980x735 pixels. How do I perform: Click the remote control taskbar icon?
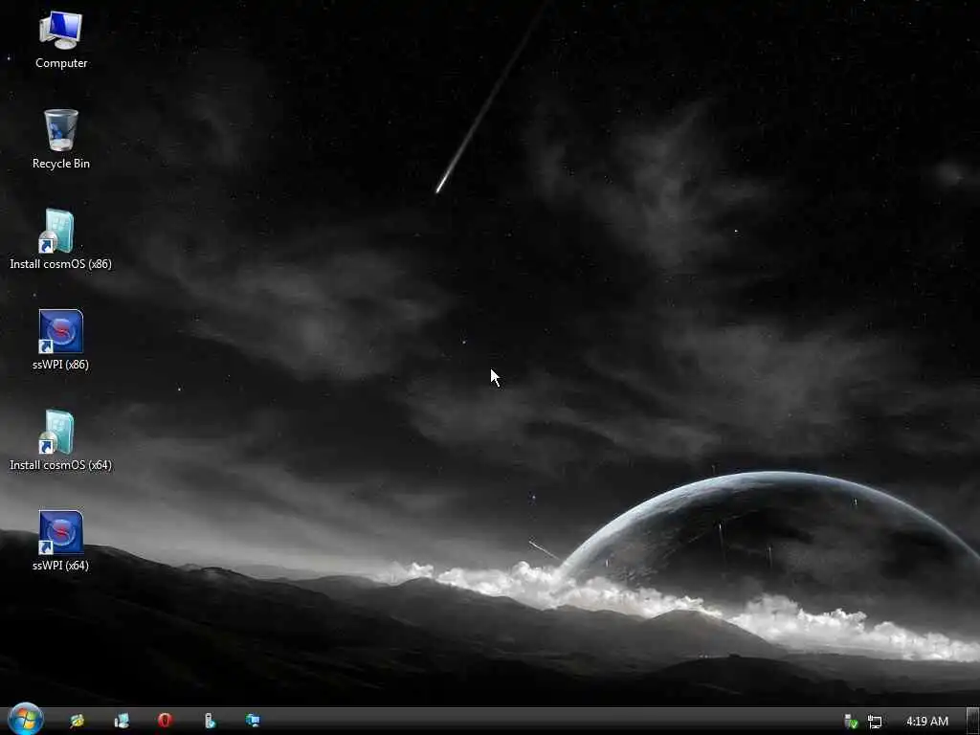coord(210,721)
